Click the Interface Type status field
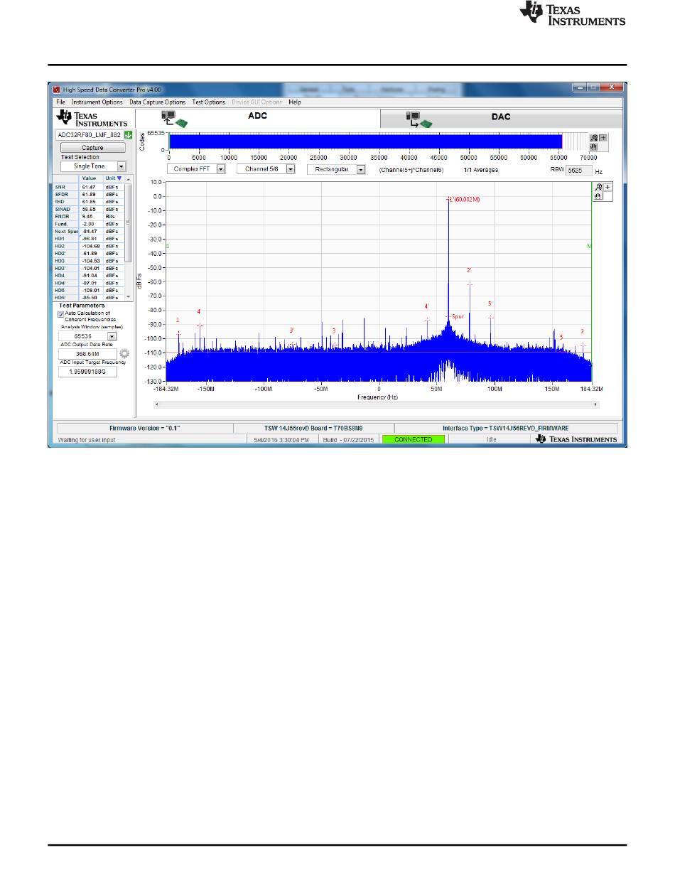This screenshot has width=675, height=882. click(506, 428)
